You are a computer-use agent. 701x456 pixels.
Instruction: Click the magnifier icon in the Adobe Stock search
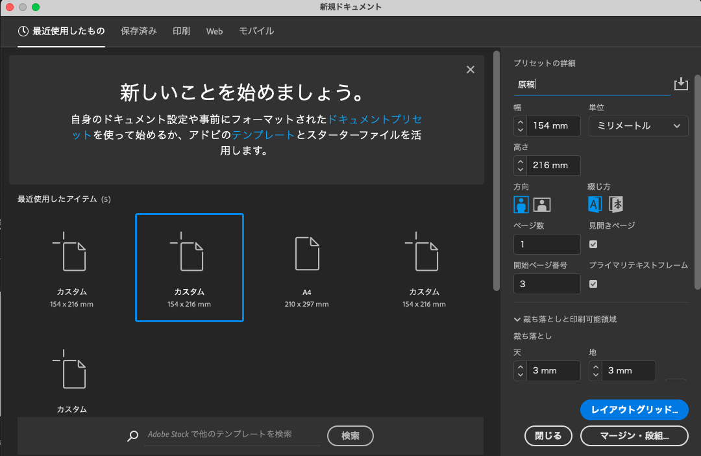132,436
